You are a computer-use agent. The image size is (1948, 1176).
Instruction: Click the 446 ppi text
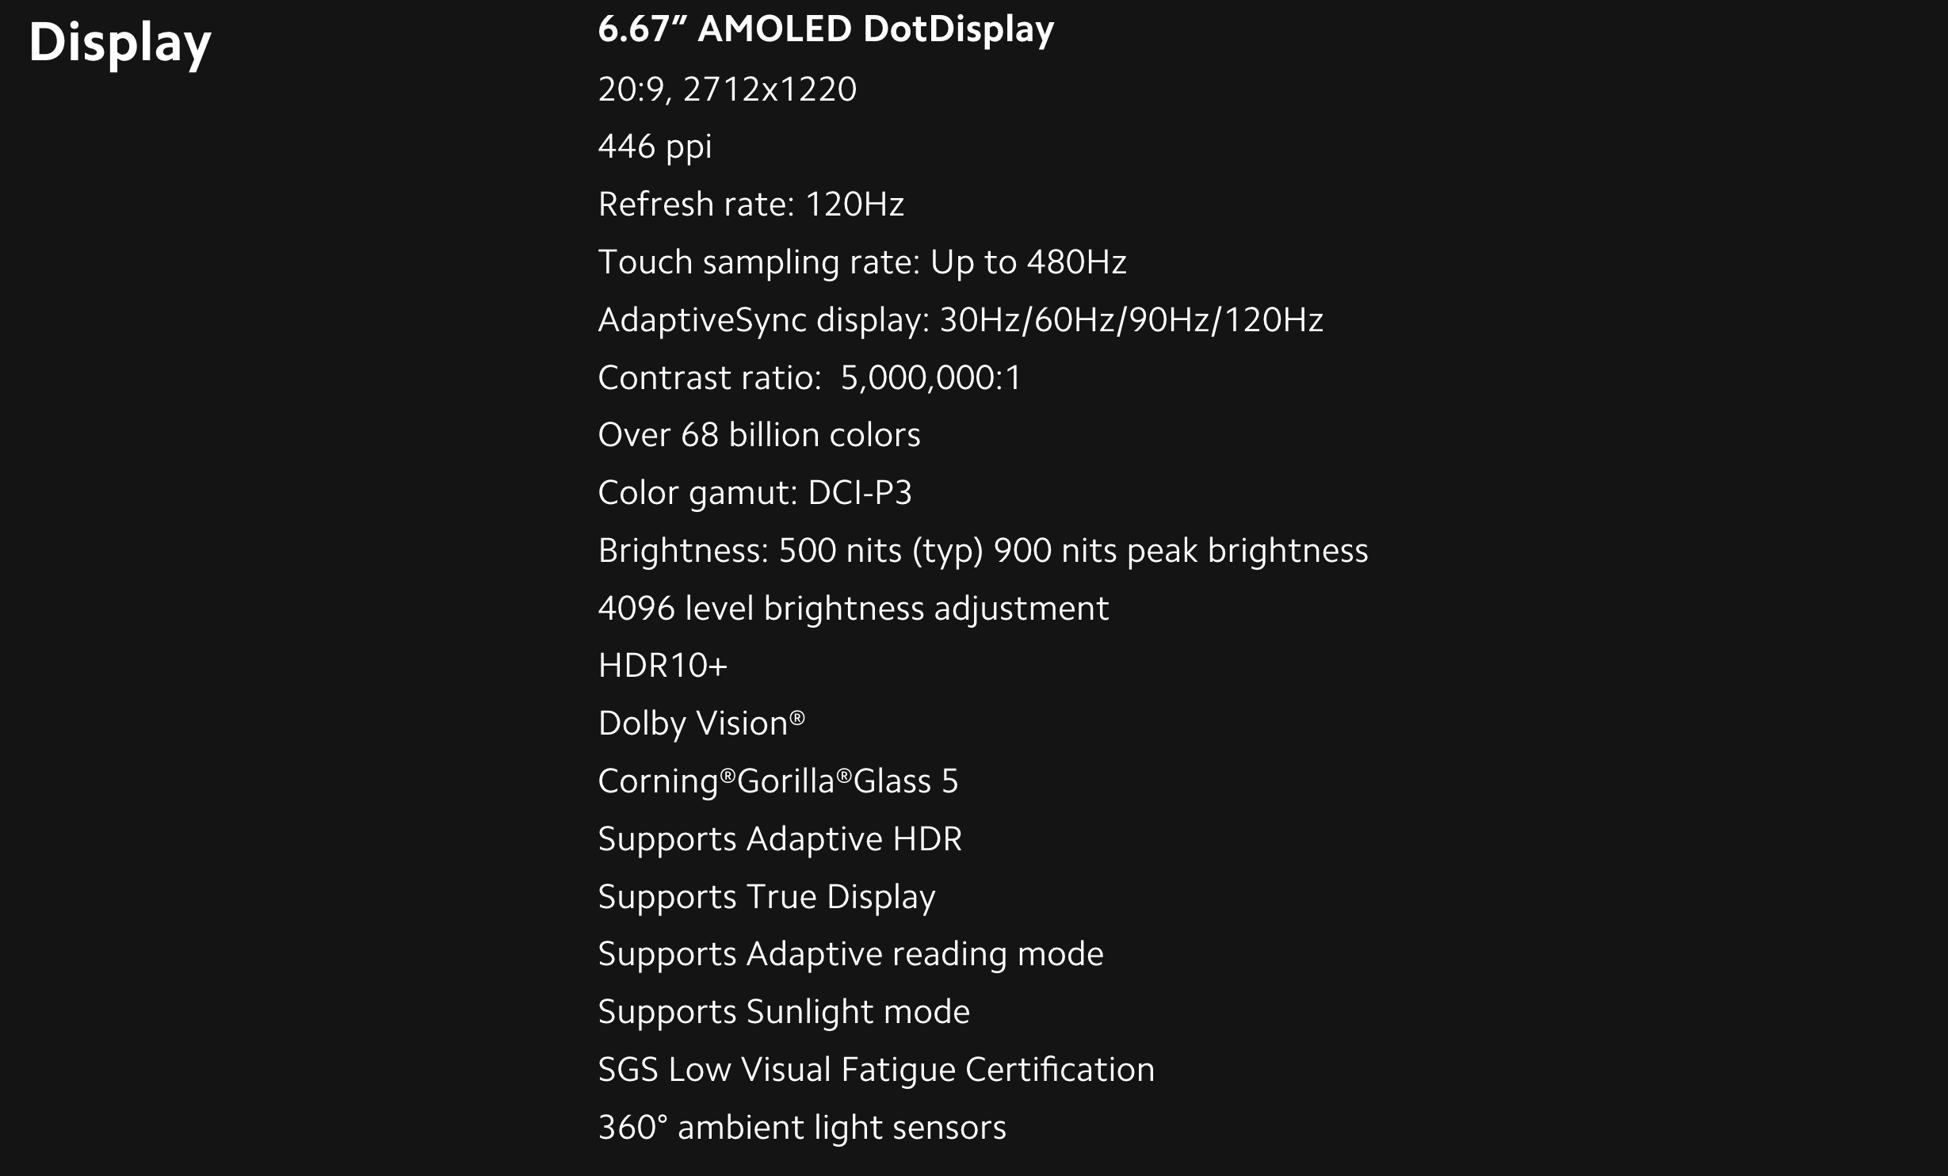[655, 148]
